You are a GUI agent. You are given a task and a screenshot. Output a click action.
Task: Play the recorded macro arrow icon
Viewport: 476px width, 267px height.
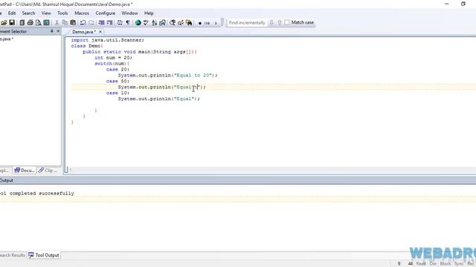(x=216, y=23)
